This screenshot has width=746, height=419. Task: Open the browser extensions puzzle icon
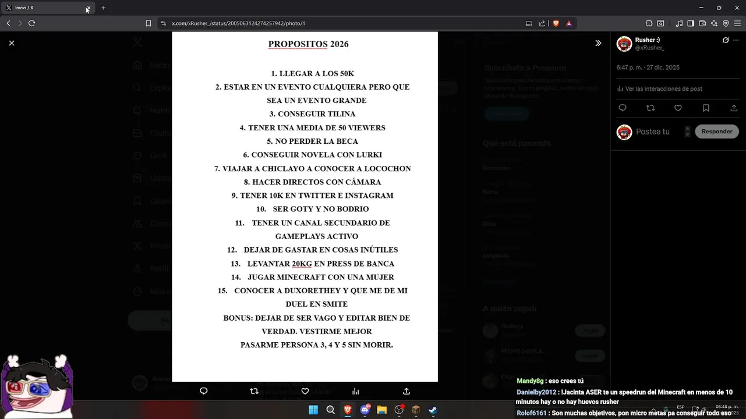tap(649, 23)
